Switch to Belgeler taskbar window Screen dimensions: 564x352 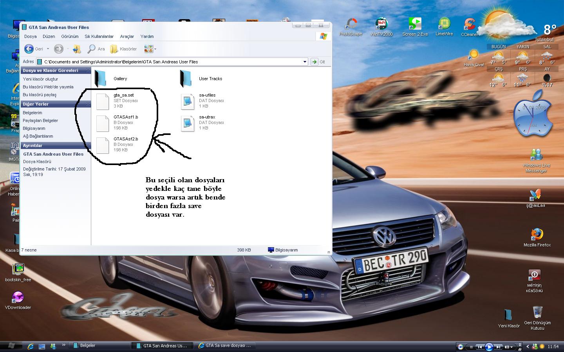[x=99, y=346]
